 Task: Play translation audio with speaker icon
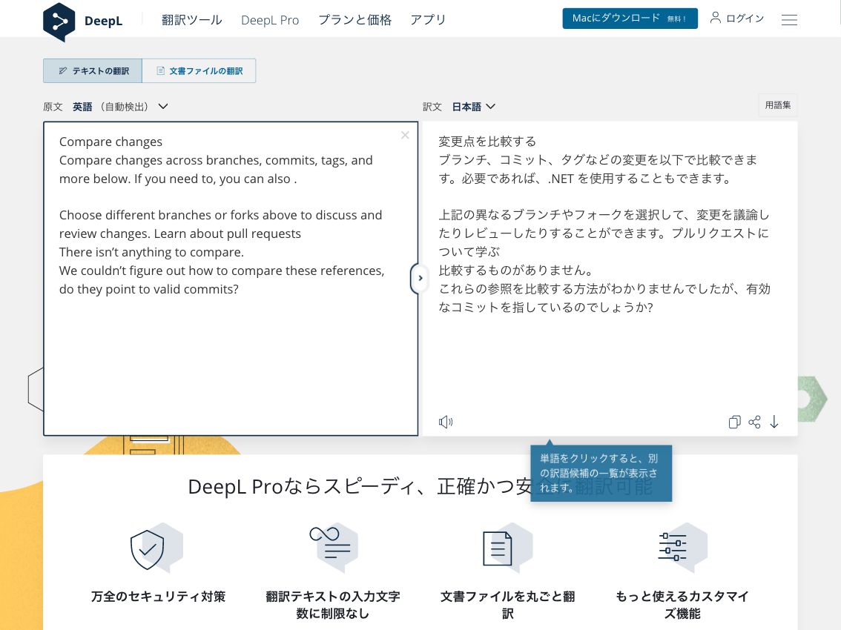[446, 421]
